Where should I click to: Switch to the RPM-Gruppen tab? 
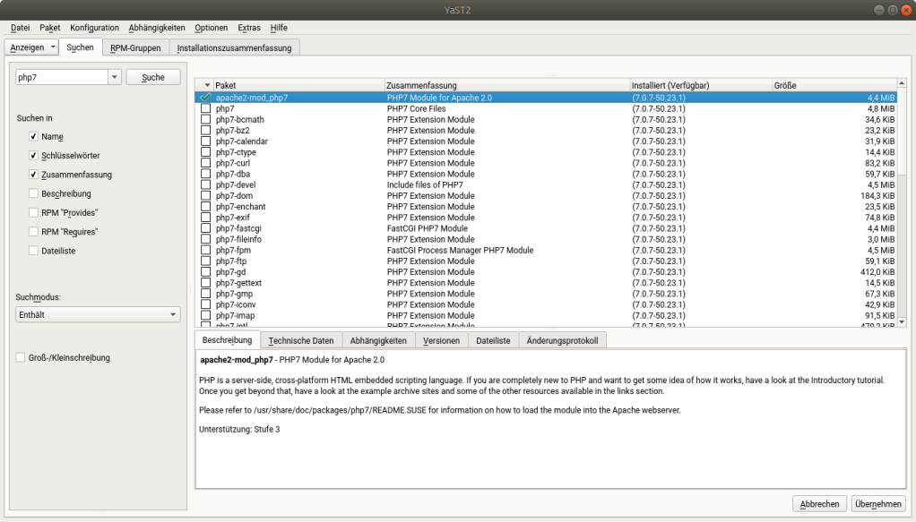[135, 47]
